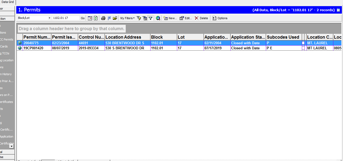Image resolution: width=343 pixels, height=161 pixels.
Task: Sort by Application date column header
Action: (x=217, y=37)
